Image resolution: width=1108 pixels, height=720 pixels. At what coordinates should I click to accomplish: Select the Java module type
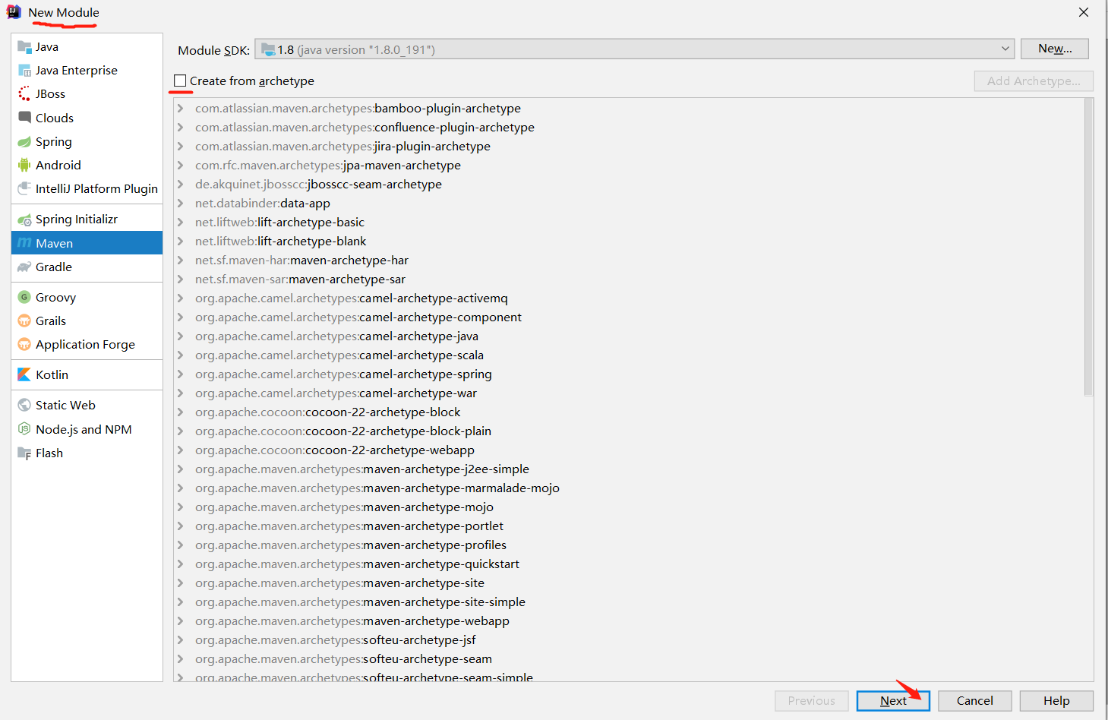click(87, 47)
